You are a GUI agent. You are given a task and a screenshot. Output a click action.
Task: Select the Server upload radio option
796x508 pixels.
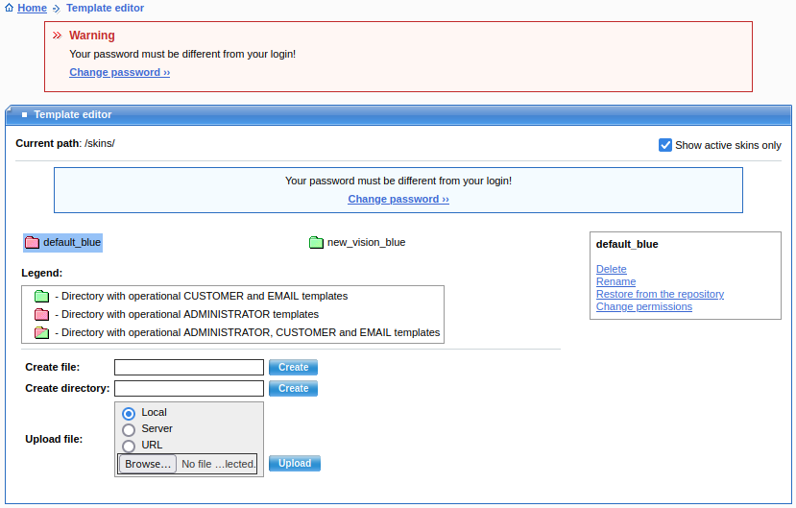(x=129, y=429)
